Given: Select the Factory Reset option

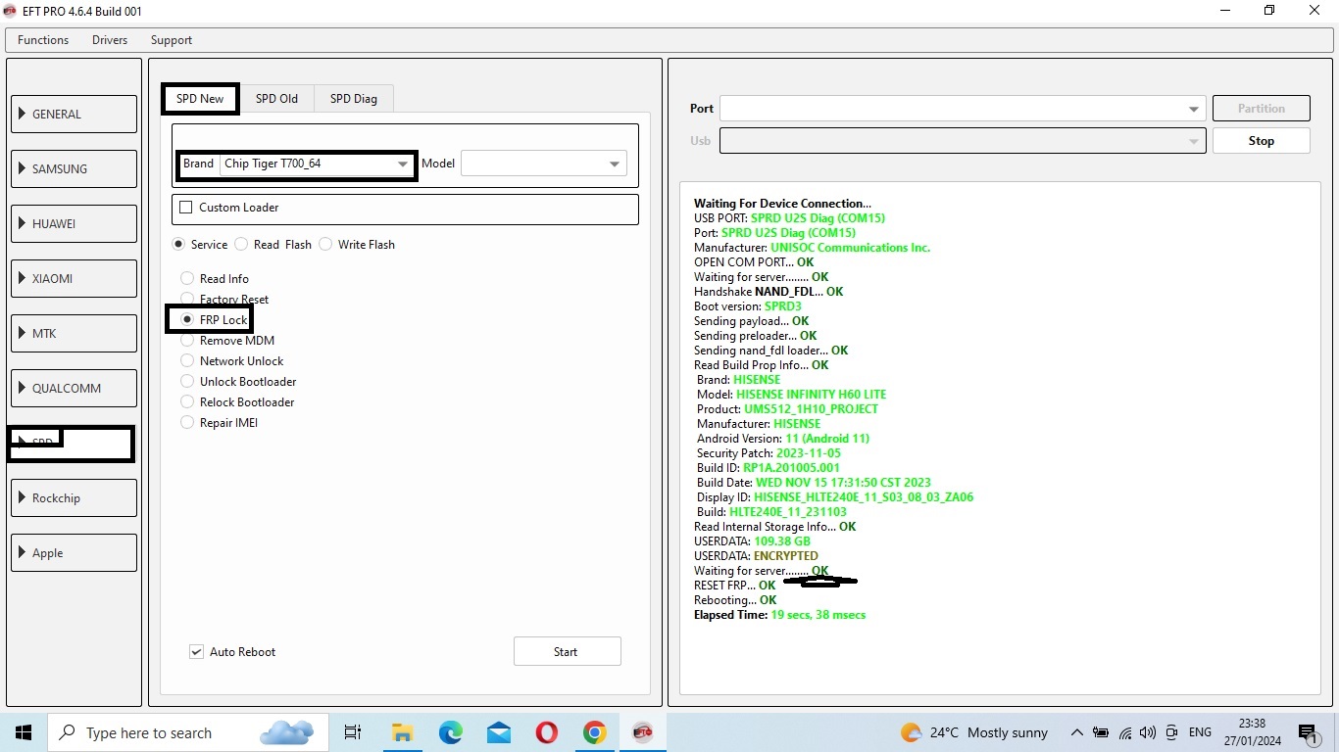Looking at the screenshot, I should [187, 300].
